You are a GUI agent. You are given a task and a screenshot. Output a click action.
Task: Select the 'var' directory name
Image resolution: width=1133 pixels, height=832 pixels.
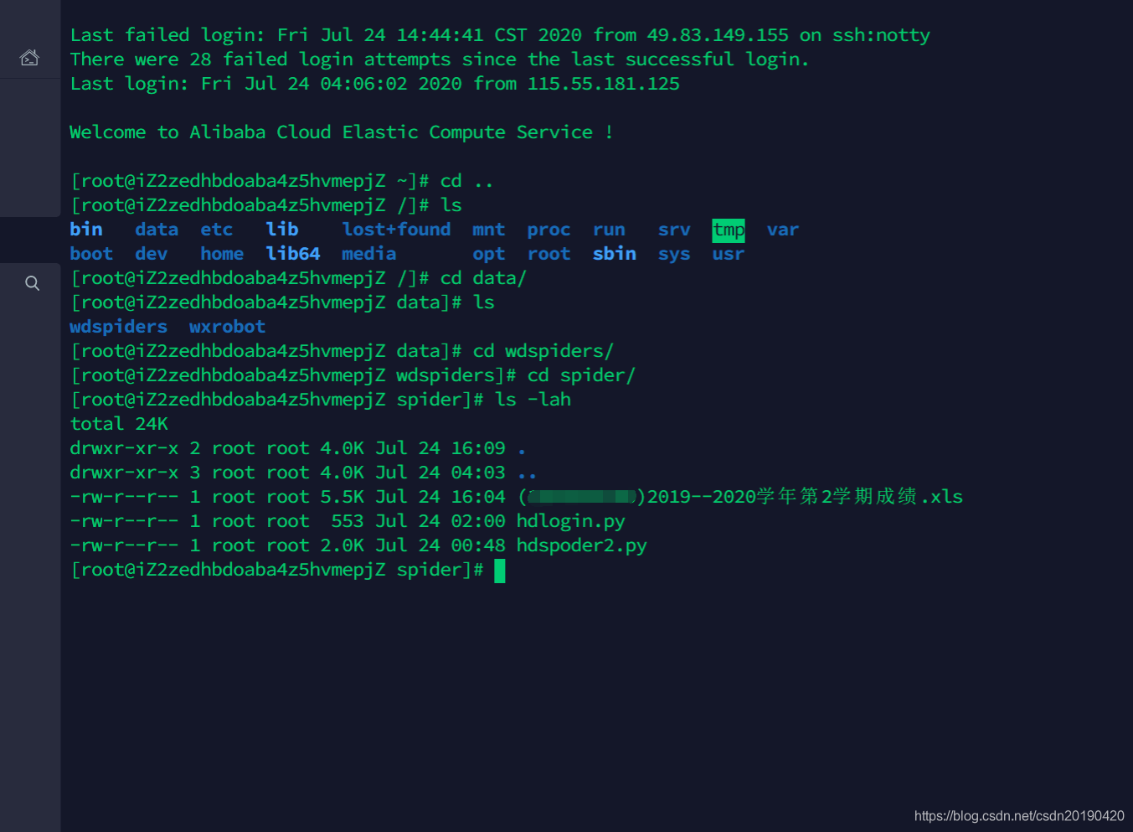pos(783,230)
